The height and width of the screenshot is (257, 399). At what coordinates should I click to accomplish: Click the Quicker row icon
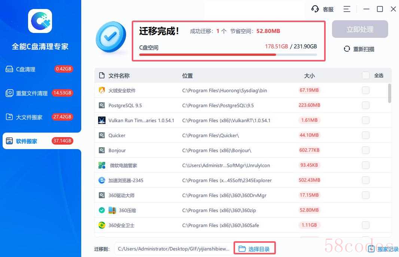click(x=102, y=135)
